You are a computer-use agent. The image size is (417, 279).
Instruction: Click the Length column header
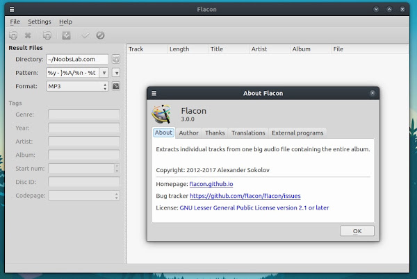pos(188,49)
